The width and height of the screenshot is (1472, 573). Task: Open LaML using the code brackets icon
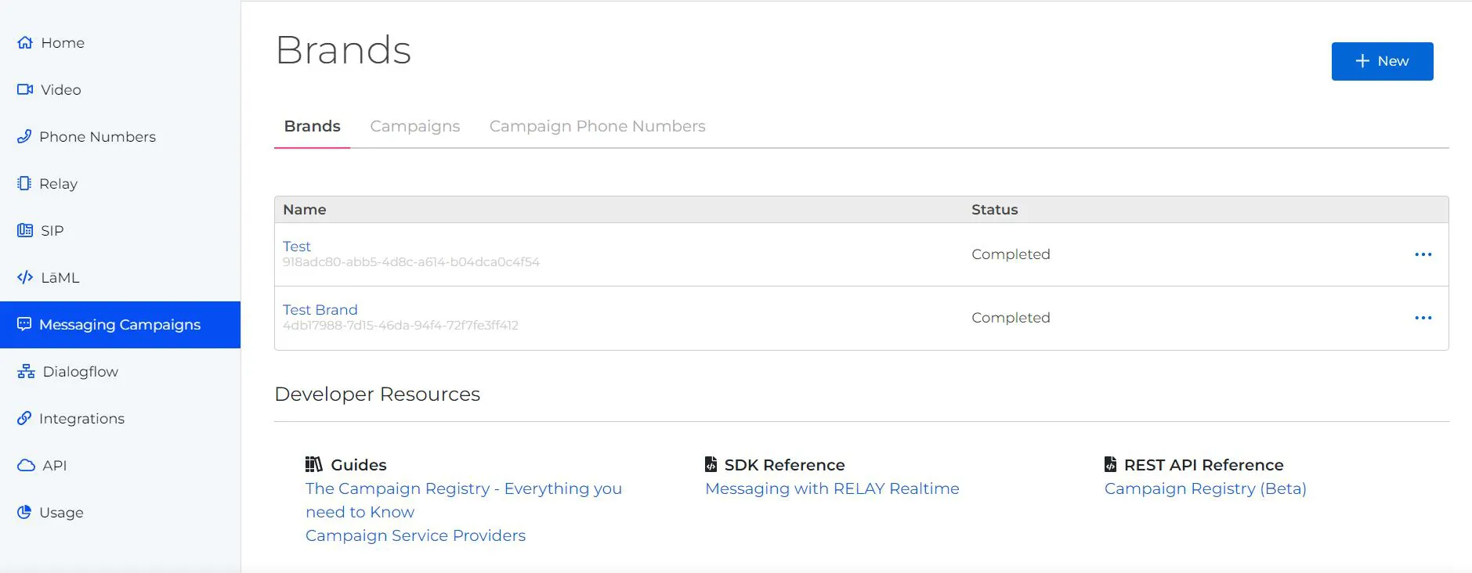pos(25,278)
